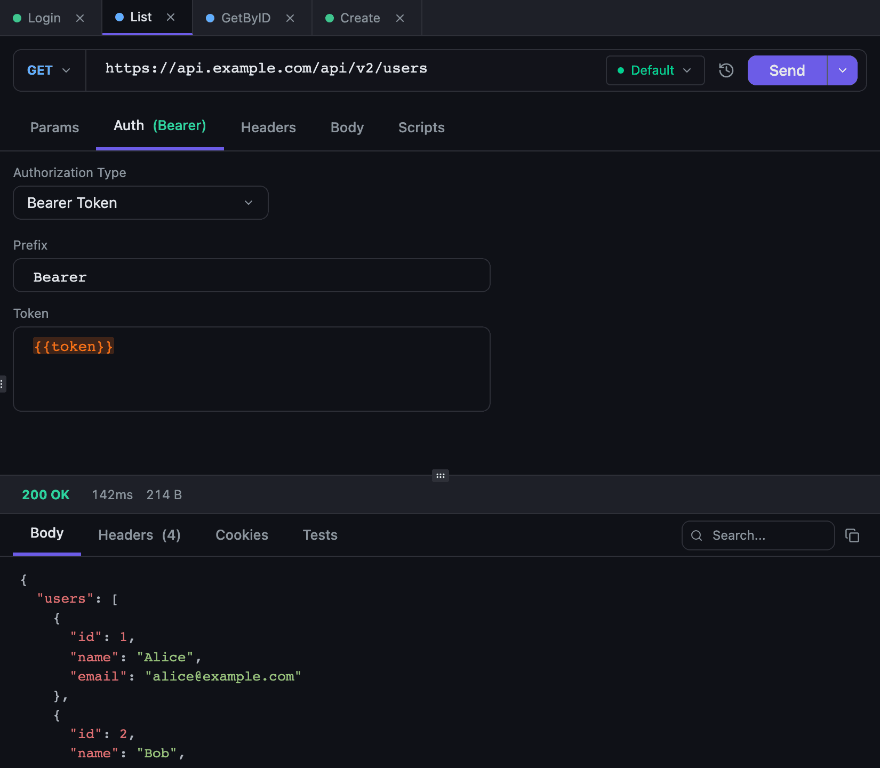Viewport: 880px width, 768px height.
Task: Open the request Headers tab
Action: [x=268, y=127]
